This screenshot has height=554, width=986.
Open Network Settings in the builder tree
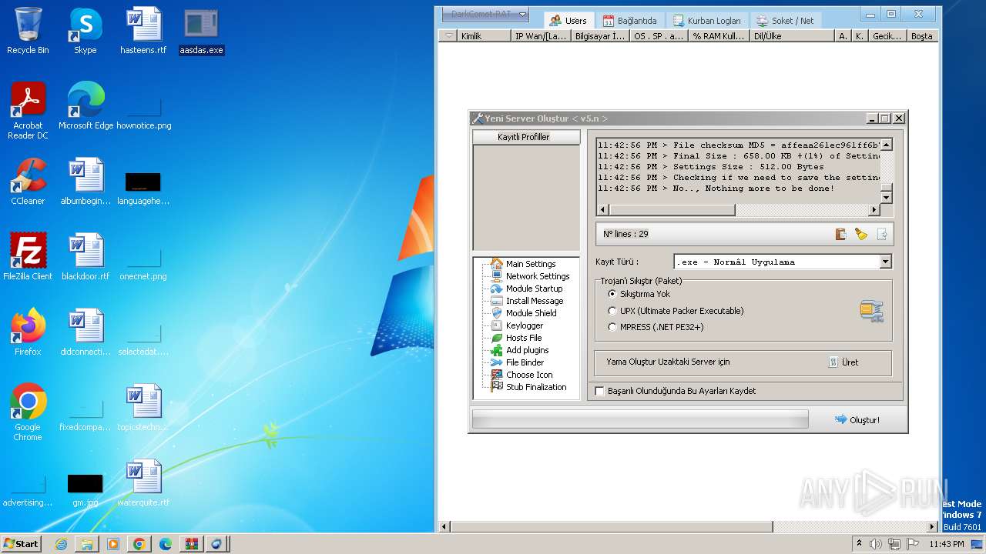(x=538, y=276)
